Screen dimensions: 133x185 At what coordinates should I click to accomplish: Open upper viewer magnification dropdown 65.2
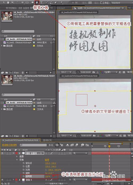[66, 72]
